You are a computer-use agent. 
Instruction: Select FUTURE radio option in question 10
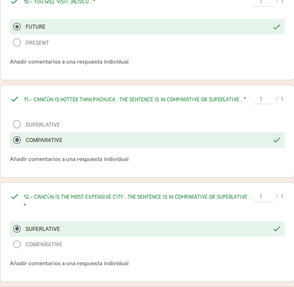(x=17, y=26)
